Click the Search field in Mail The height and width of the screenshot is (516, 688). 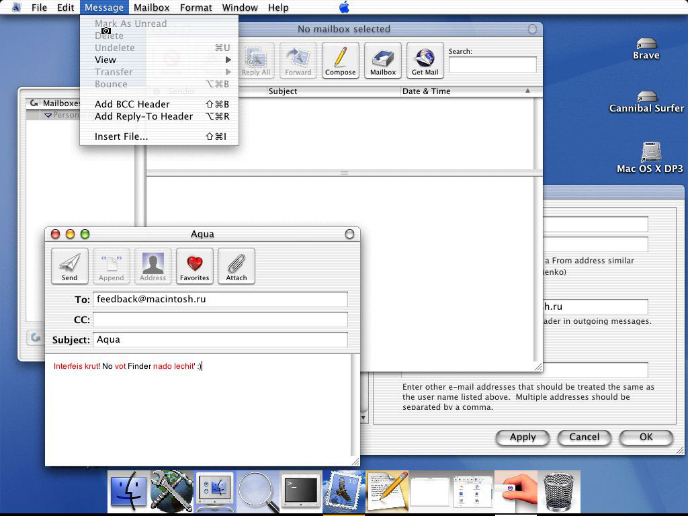(x=492, y=64)
